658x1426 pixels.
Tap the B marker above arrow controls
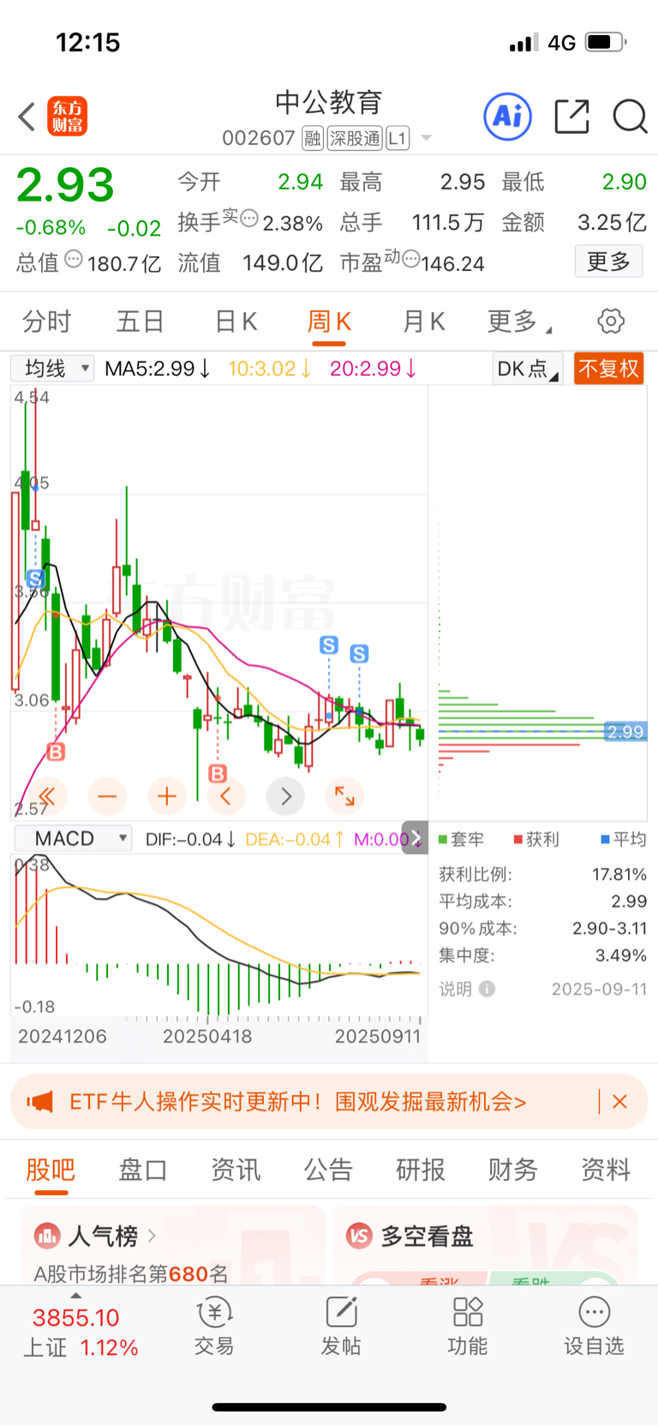218,773
